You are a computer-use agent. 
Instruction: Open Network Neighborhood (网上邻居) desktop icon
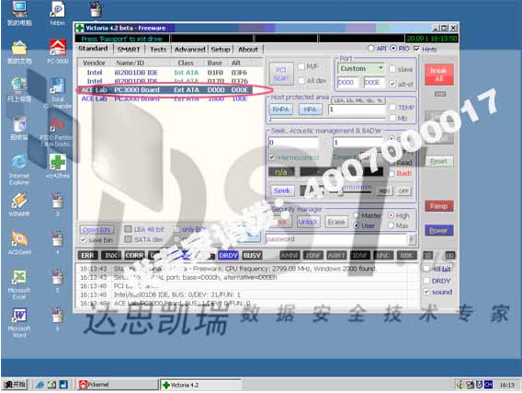(x=19, y=89)
